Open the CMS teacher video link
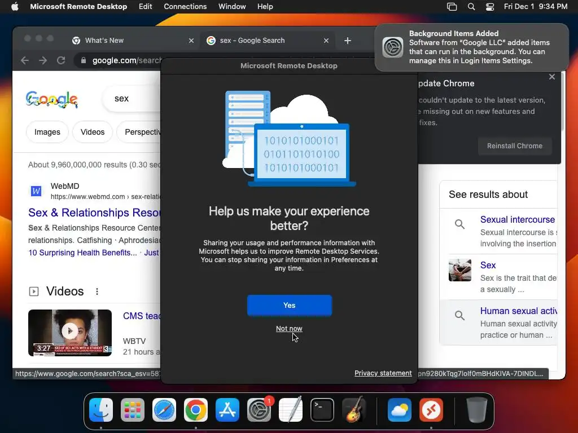This screenshot has height=433, width=578. [x=142, y=316]
